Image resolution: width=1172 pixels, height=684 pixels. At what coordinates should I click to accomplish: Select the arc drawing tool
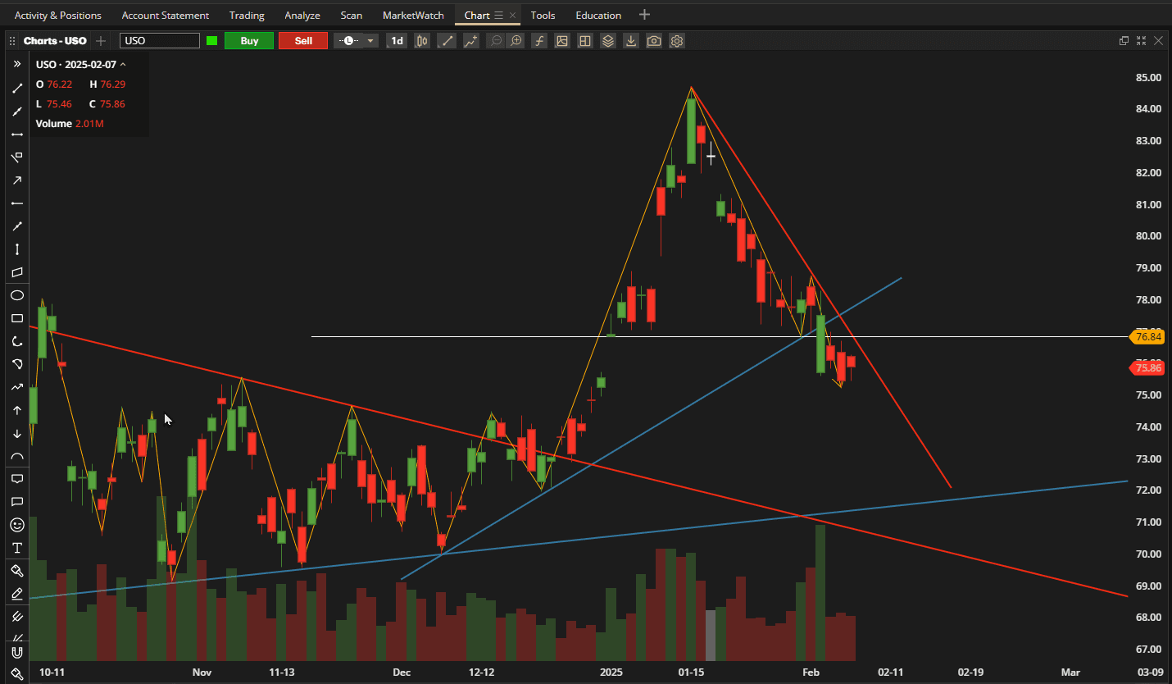pos(17,456)
